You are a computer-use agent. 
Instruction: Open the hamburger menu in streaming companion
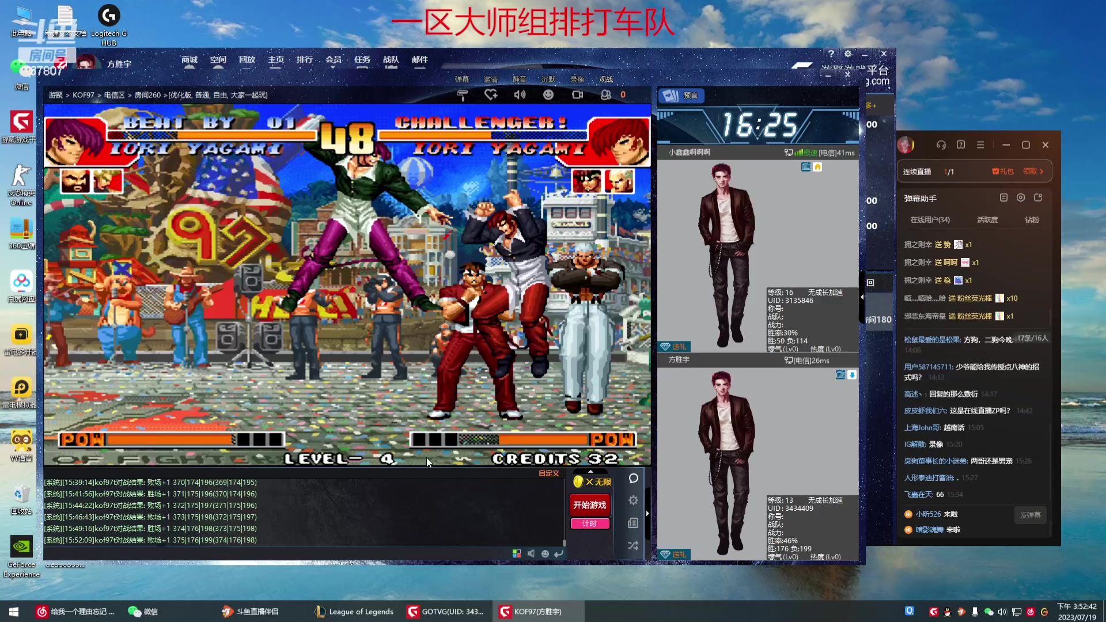[x=980, y=145]
